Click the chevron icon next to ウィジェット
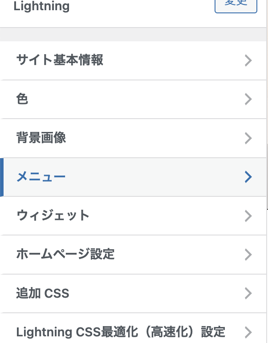Image resolution: width=268 pixels, height=343 pixels. click(x=248, y=216)
